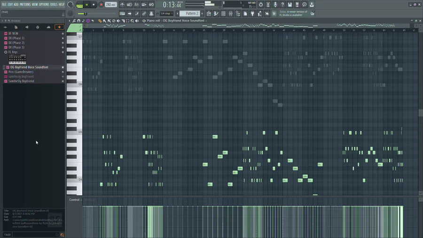Select the Mute tool in piano roll toolbar
Screen dimensions: 423x238
pyautogui.click(x=118, y=21)
